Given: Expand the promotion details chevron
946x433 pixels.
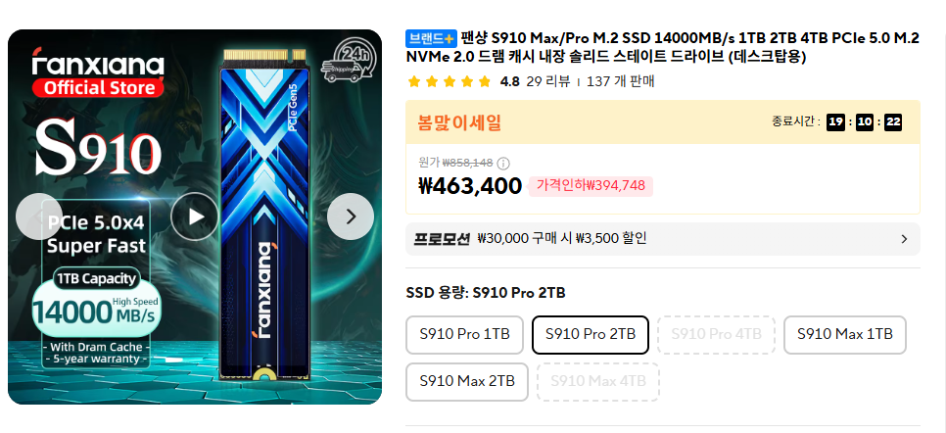Looking at the screenshot, I should point(903,238).
